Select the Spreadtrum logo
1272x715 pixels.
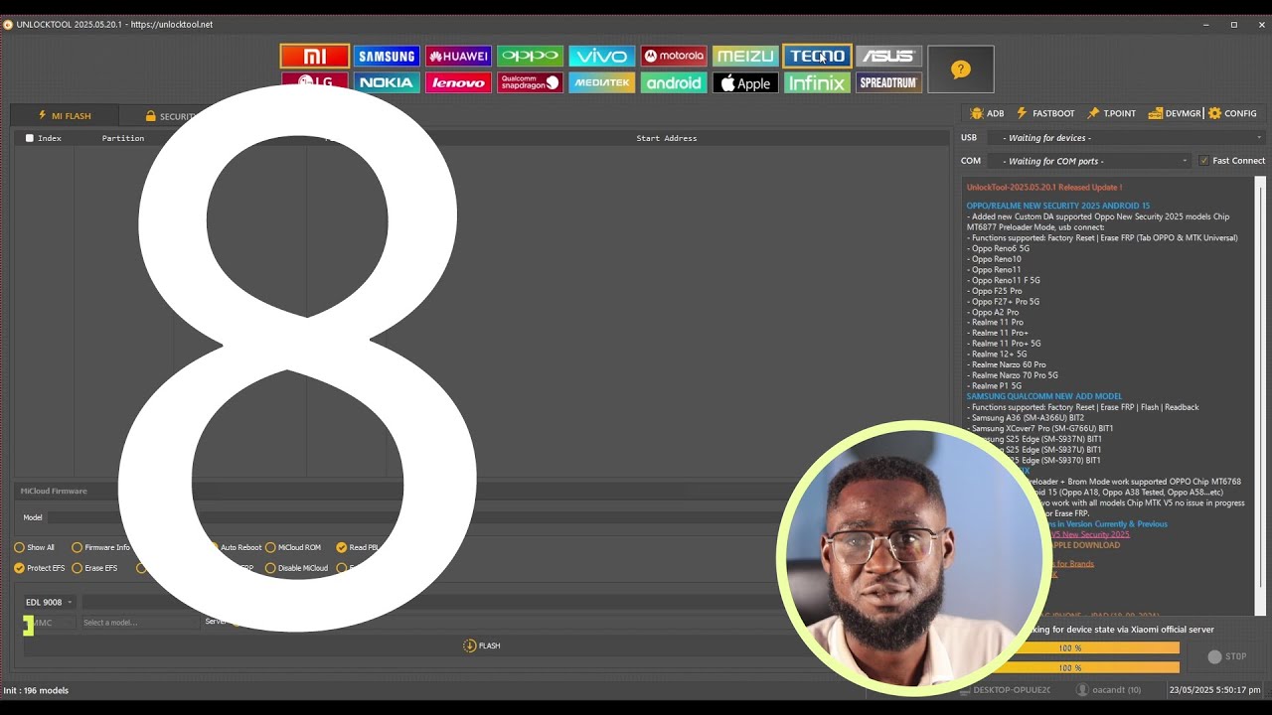point(888,82)
